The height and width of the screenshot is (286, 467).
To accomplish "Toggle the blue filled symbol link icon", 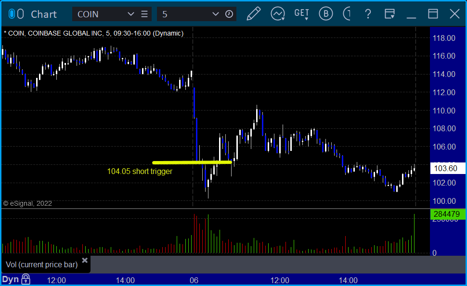I will [12, 14].
